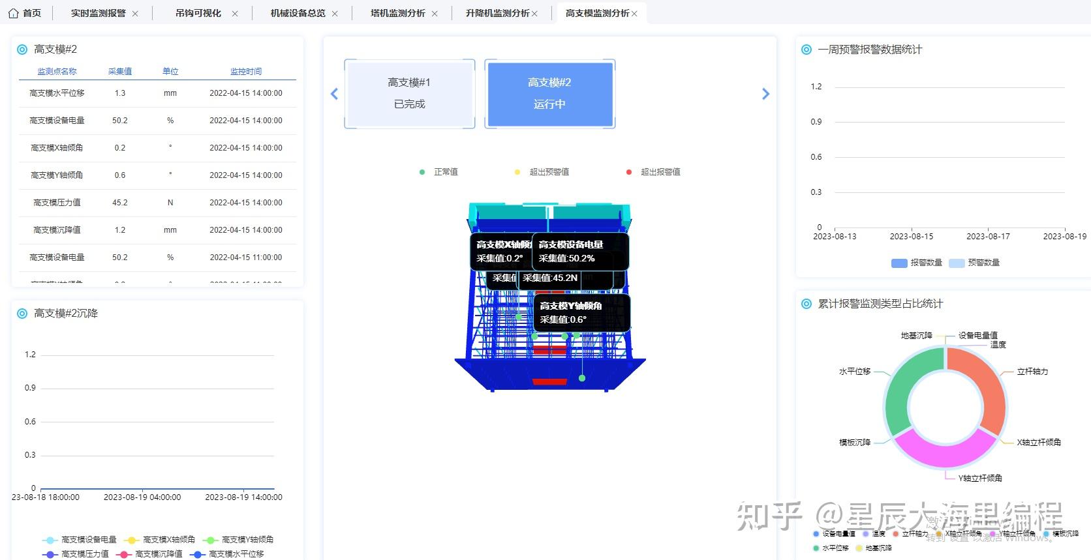The width and height of the screenshot is (1091, 560).
Task: Toggle 高支模沉降值 series in settlement chart legend
Action: tap(149, 554)
